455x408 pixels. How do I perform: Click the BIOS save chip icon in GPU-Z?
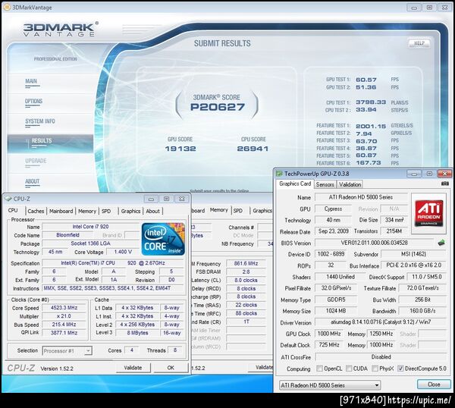441,243
